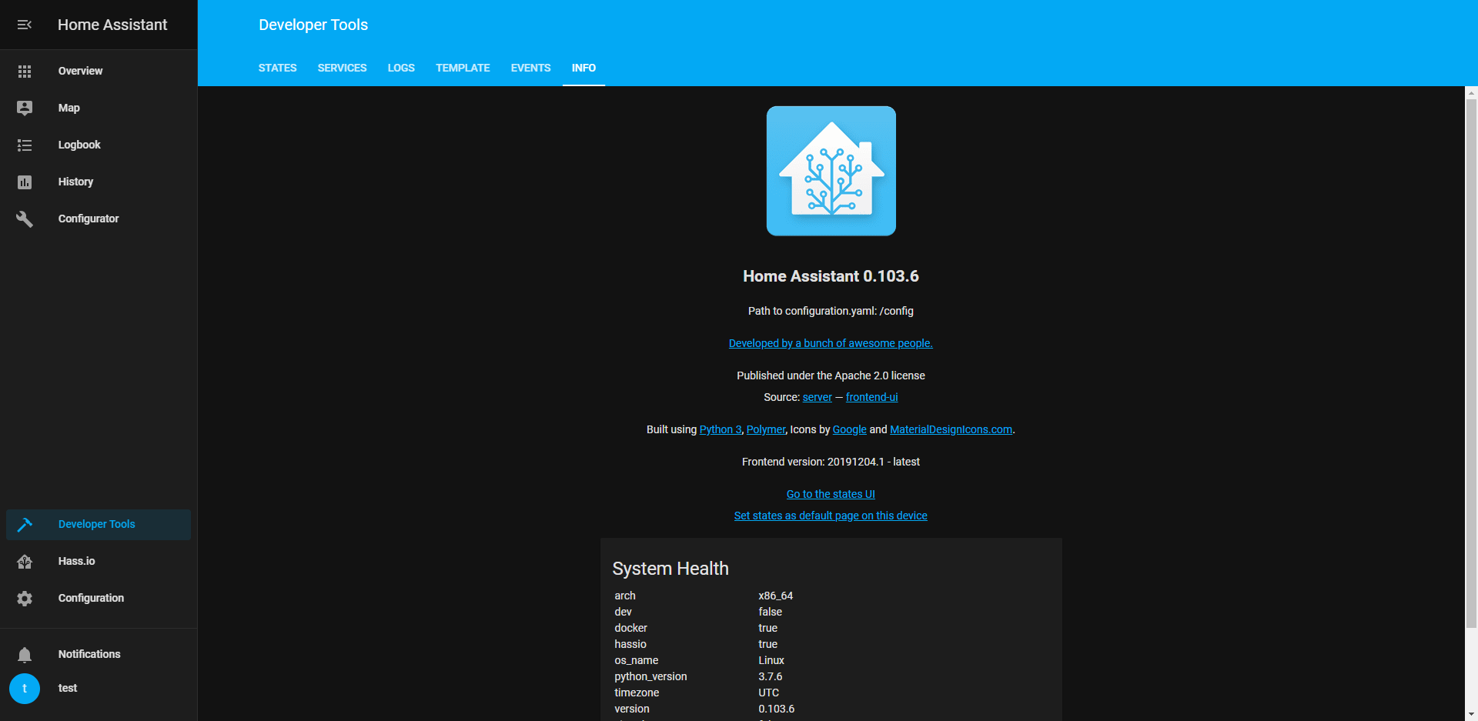Follow the Polymer link
Image resolution: width=1478 pixels, height=721 pixels.
click(766, 429)
